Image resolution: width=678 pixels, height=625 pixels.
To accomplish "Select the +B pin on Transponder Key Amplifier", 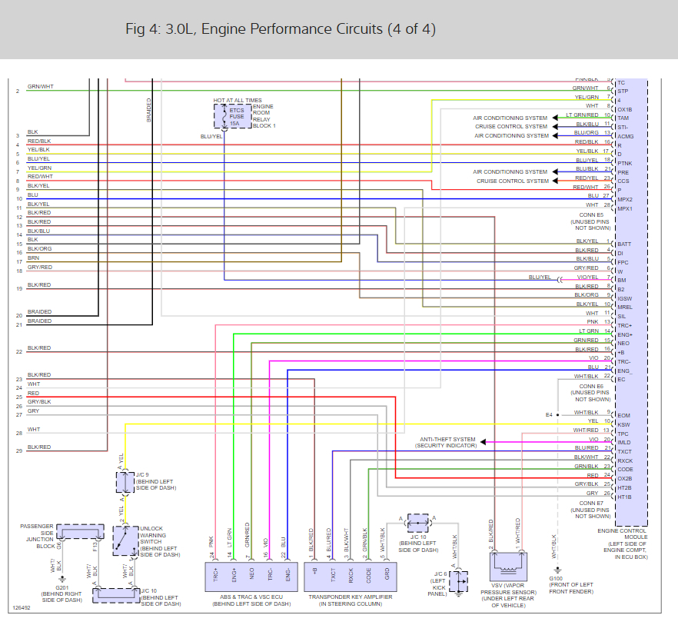I will [x=314, y=571].
